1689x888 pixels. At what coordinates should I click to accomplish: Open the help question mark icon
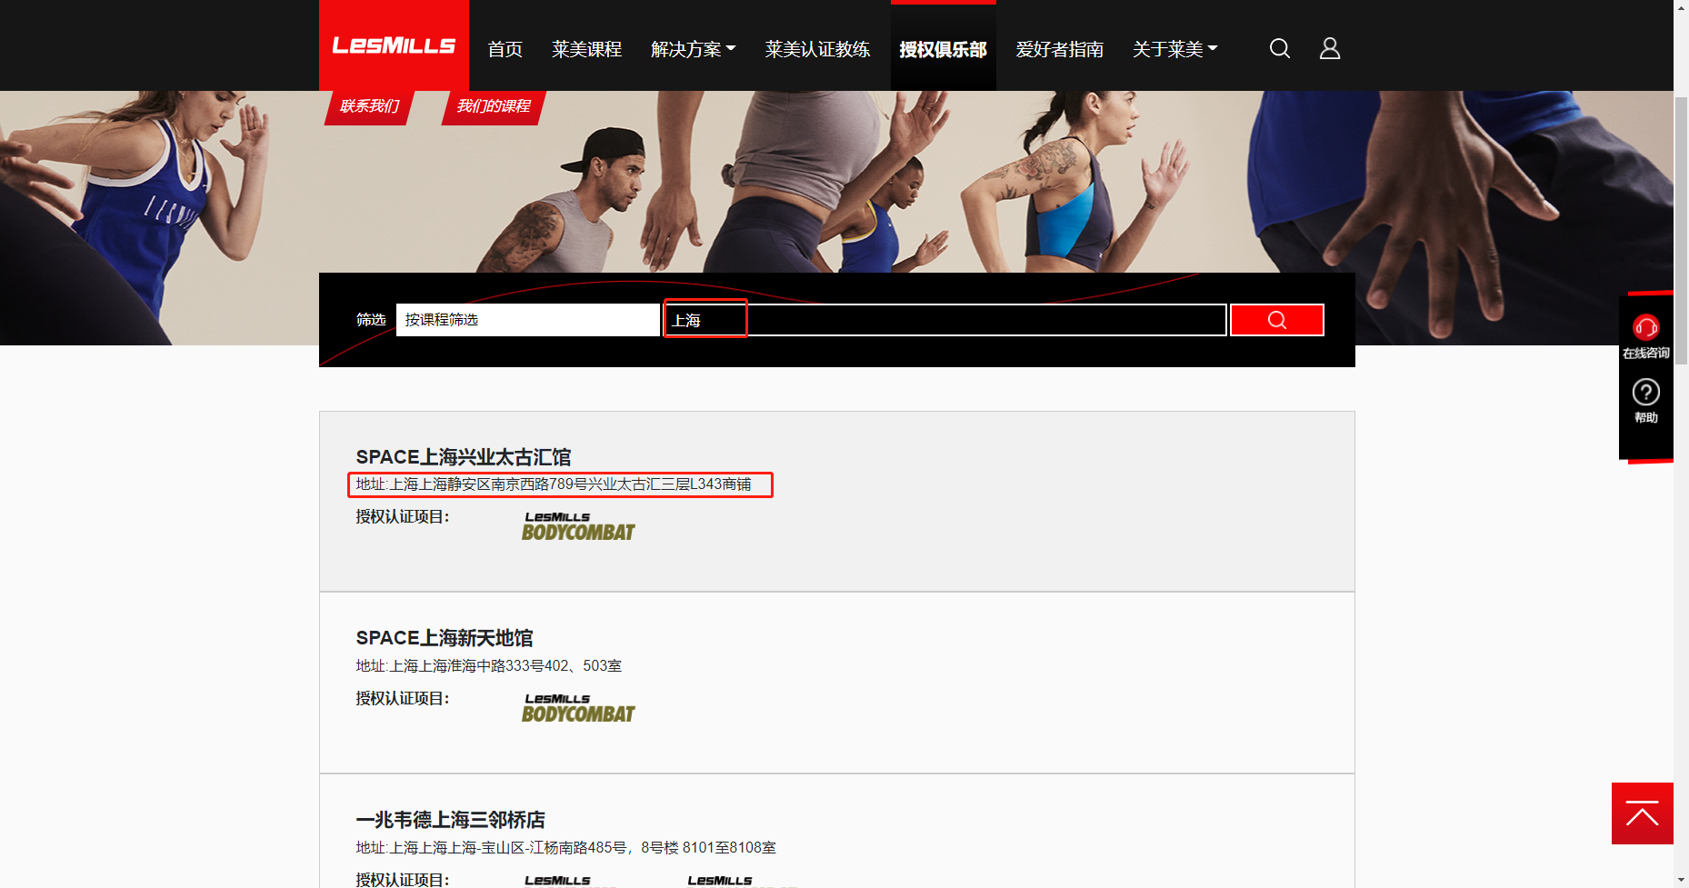point(1646,393)
